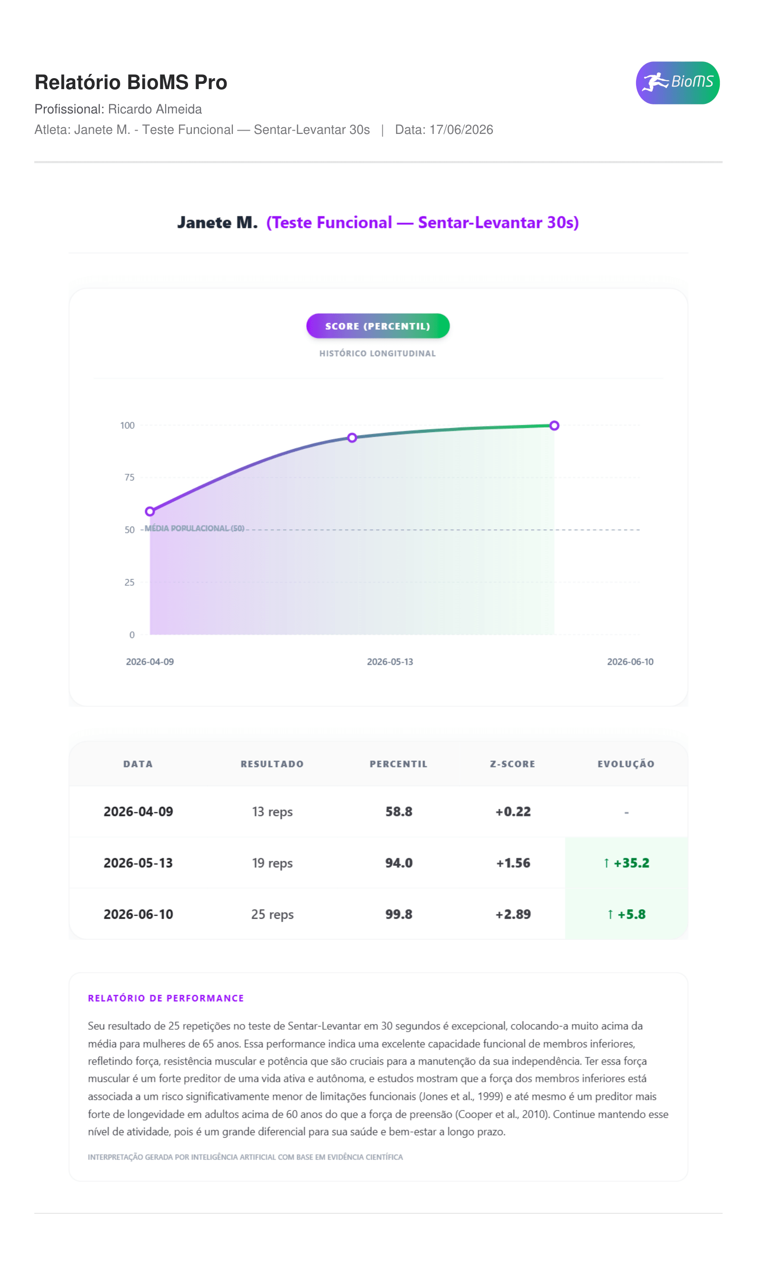Click the DATA column header
The width and height of the screenshot is (757, 1271).
[138, 763]
